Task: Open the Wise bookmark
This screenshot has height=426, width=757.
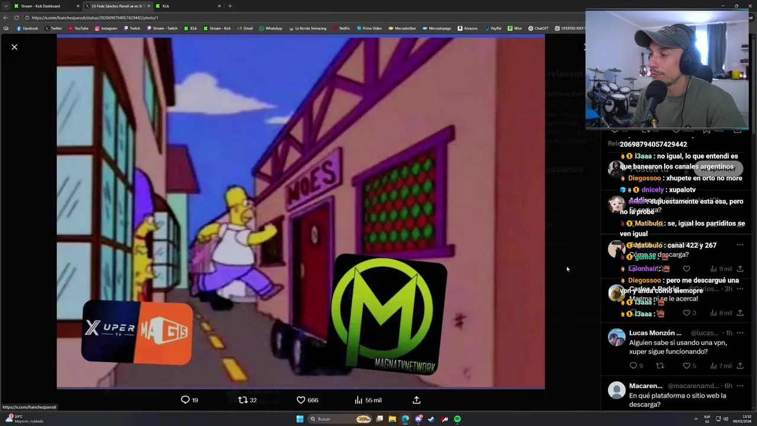Action: click(x=515, y=28)
